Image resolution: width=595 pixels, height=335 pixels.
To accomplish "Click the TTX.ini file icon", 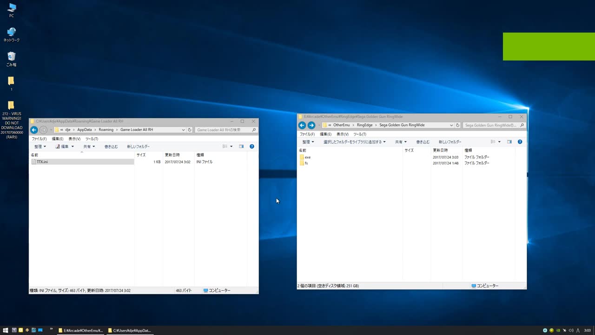I will 33,162.
